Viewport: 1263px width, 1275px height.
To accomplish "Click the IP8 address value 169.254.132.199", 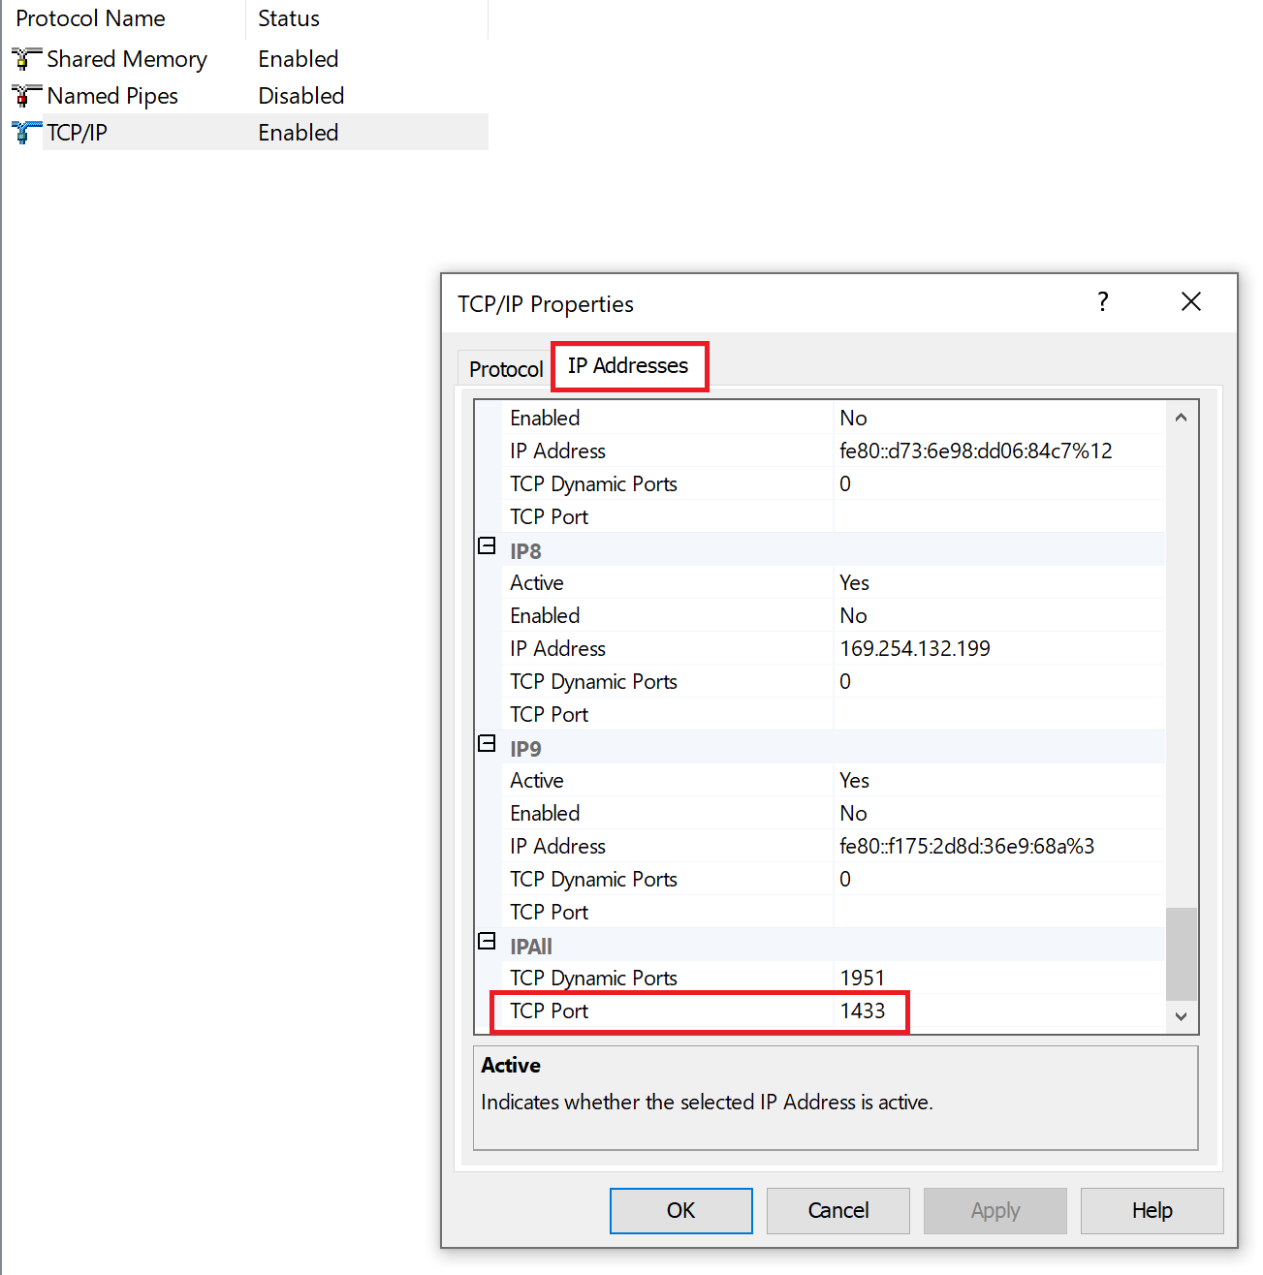I will pyautogui.click(x=915, y=648).
